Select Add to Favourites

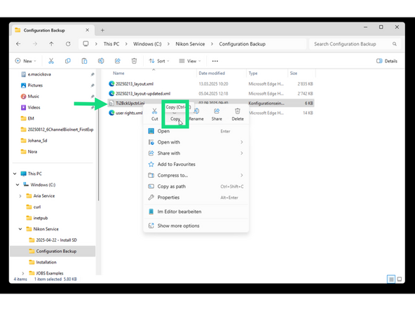pos(196,164)
